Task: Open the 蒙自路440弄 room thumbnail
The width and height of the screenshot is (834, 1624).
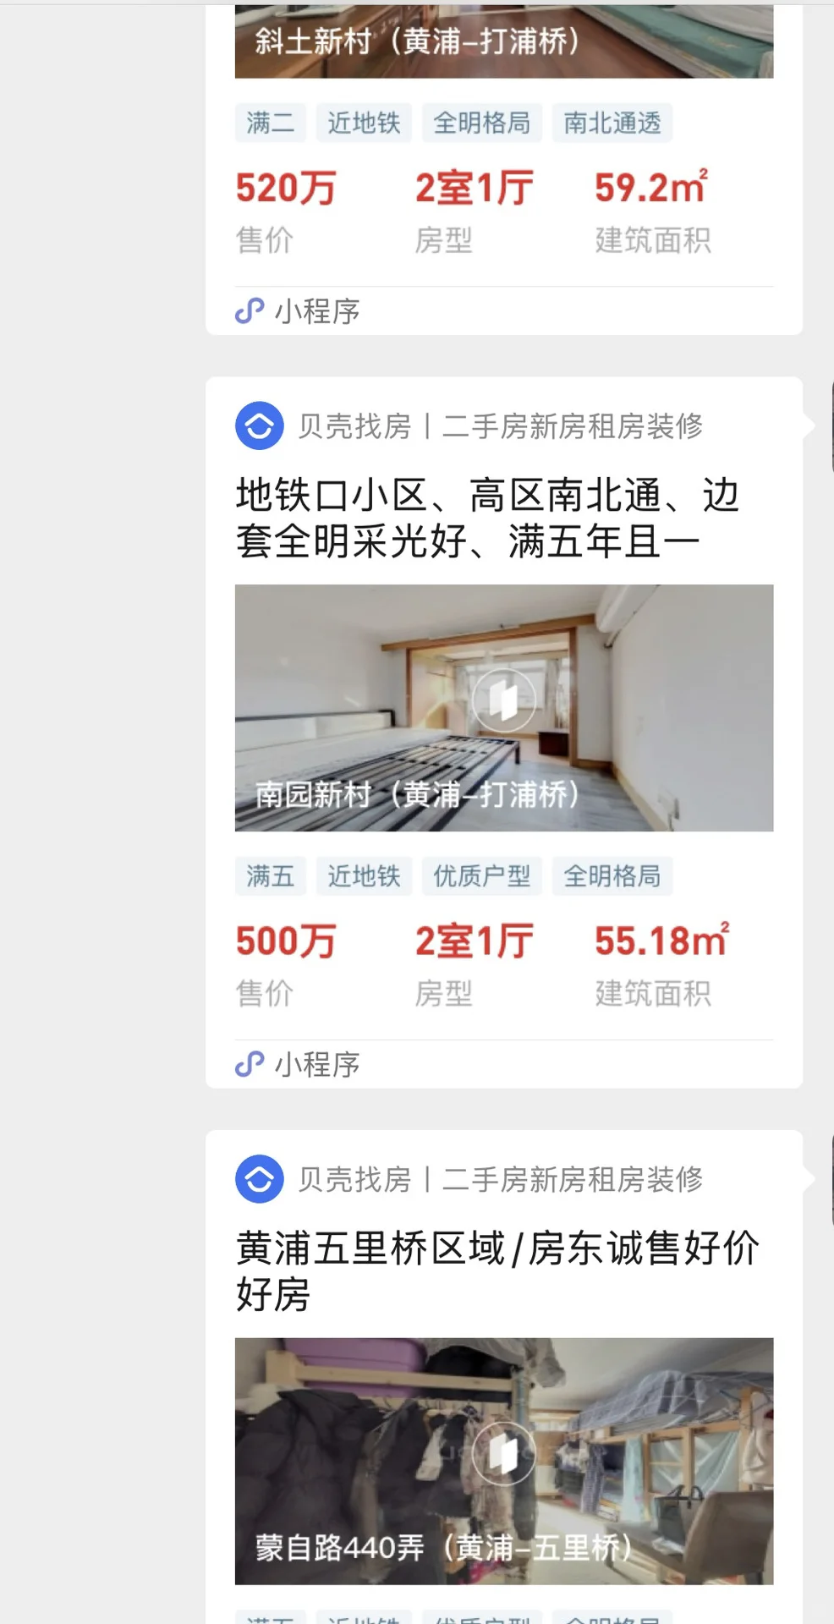Action: [504, 1461]
